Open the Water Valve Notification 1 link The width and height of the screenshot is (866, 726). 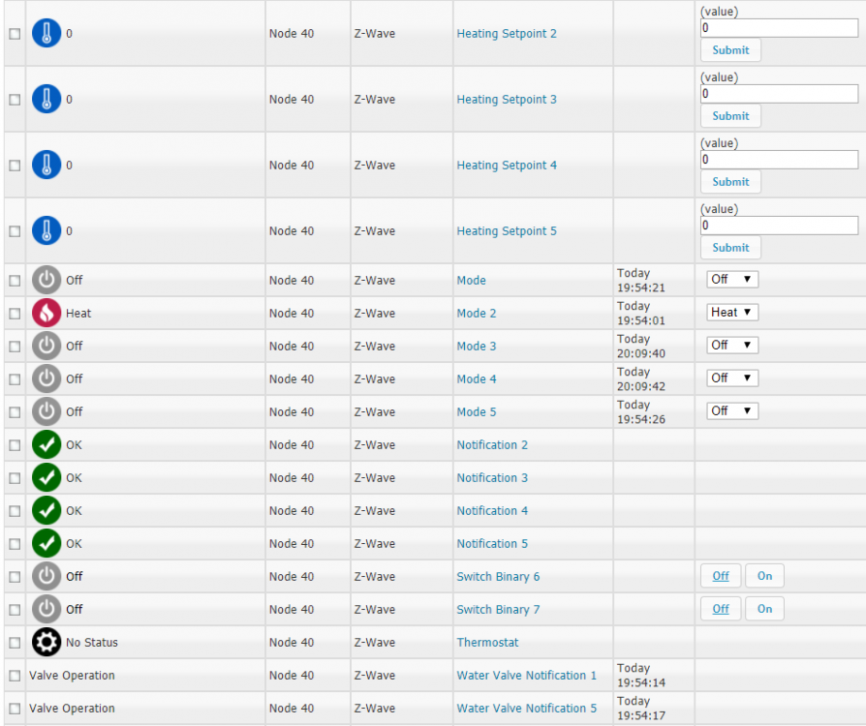(x=526, y=676)
